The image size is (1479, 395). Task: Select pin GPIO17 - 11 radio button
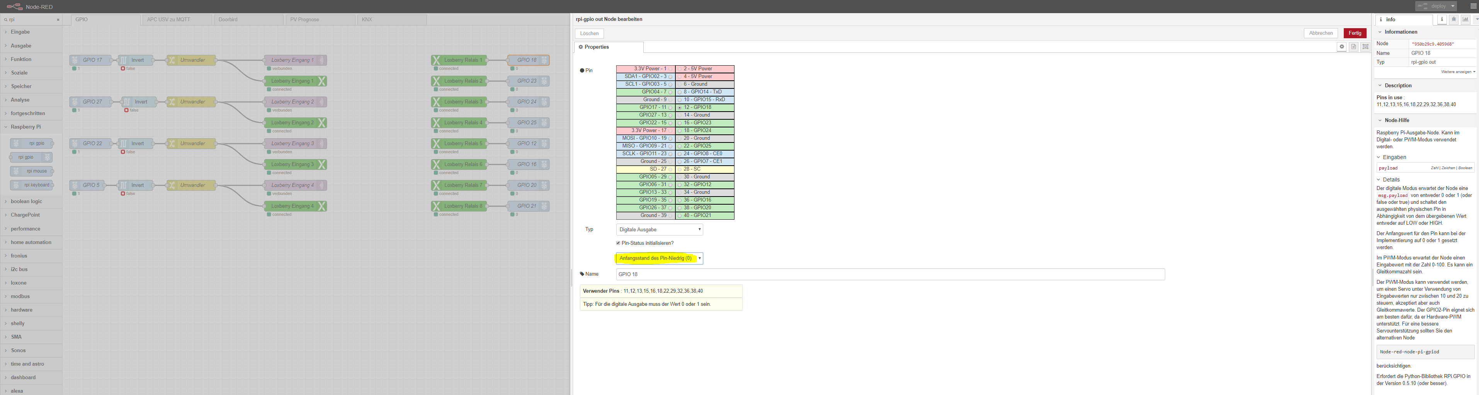click(x=670, y=107)
